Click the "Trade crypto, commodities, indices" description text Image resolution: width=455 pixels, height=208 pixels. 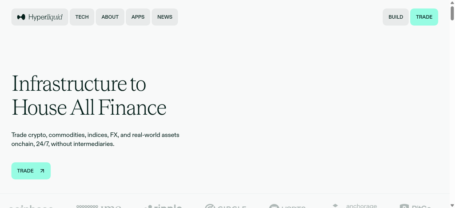[95, 139]
